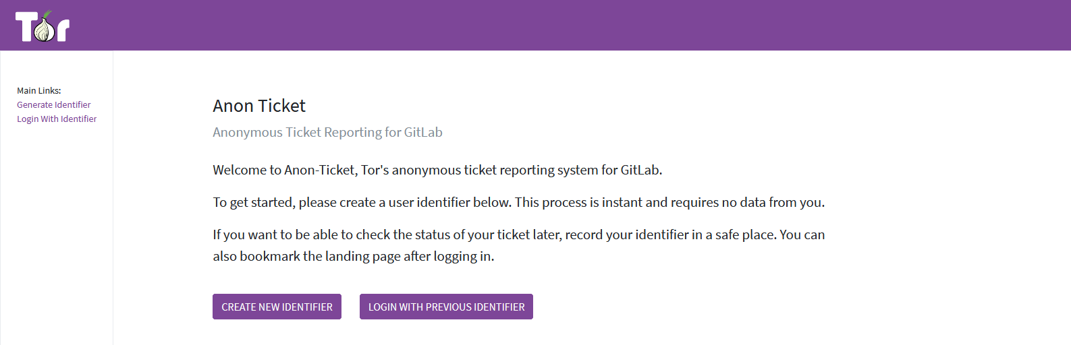1071x345 pixels.
Task: Click 'also bookmark the landing page' line
Action: tap(354, 256)
